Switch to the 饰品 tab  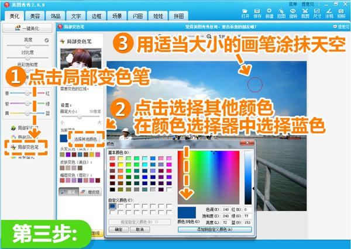click(x=56, y=16)
